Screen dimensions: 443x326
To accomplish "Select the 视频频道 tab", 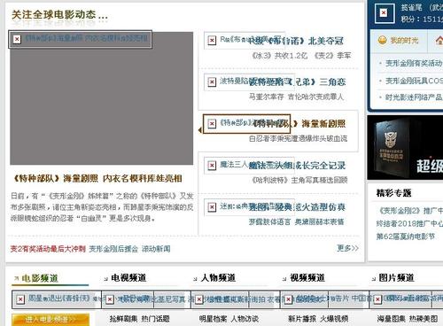I will click(307, 278).
